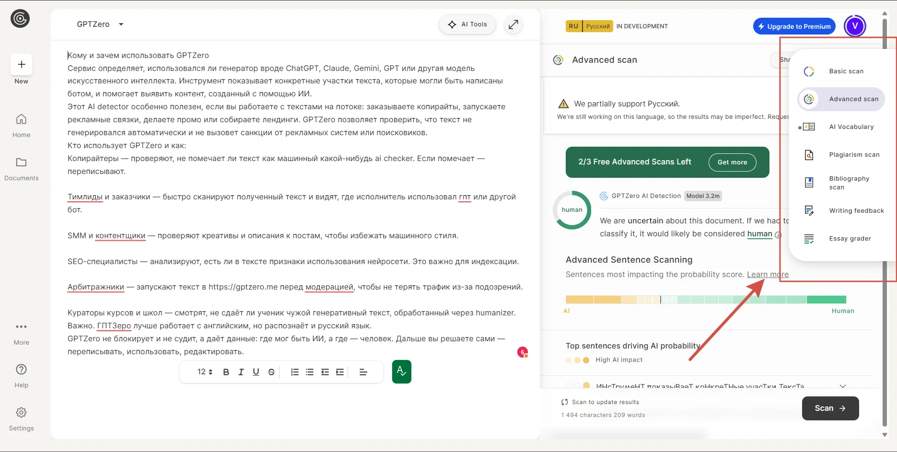Click the green Human end of probability bar
Viewport: 897px width, 452px height.
[x=827, y=300]
